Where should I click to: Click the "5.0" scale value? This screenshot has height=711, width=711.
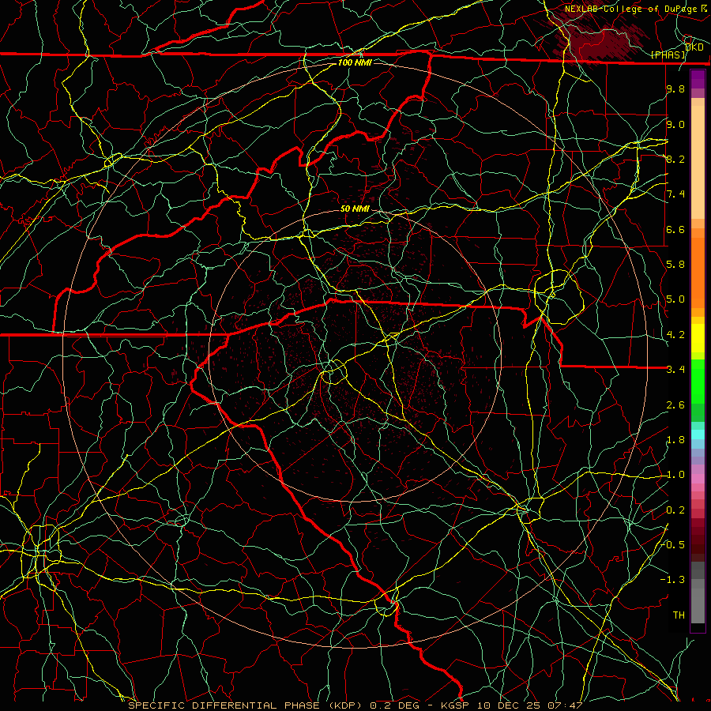click(675, 299)
